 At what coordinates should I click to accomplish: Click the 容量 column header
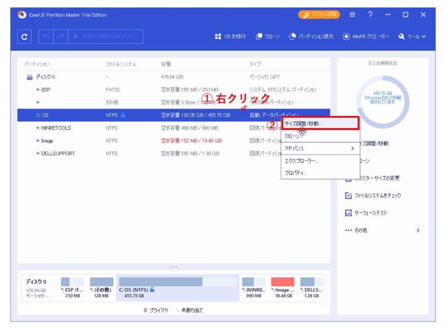click(x=166, y=64)
